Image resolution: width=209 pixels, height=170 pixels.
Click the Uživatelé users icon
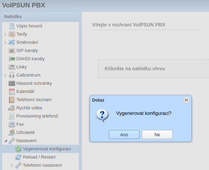coord(12,132)
